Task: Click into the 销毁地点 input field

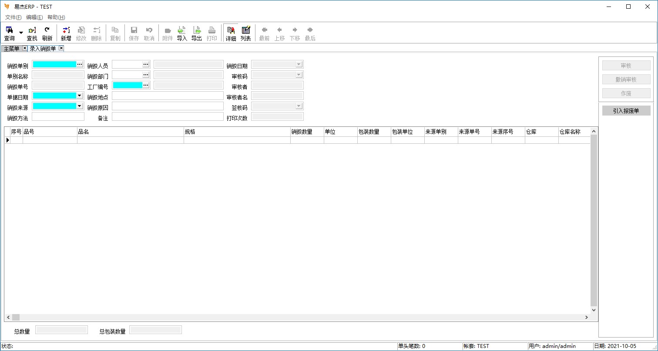Action: pyautogui.click(x=168, y=96)
